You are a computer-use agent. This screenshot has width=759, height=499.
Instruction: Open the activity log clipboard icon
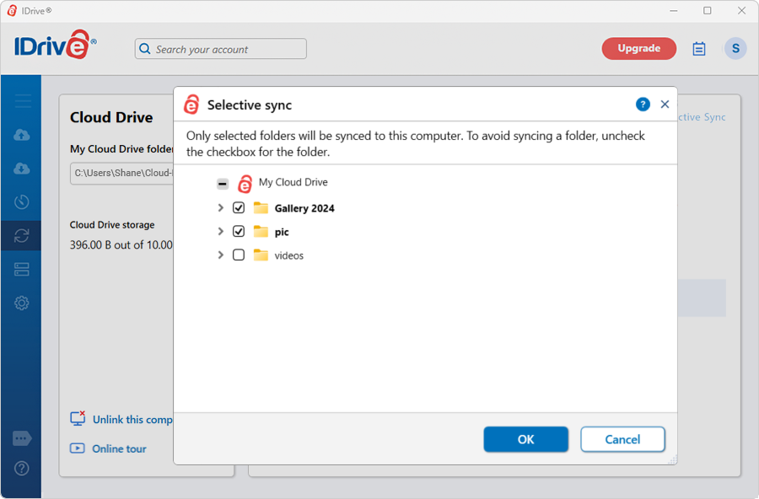point(699,48)
